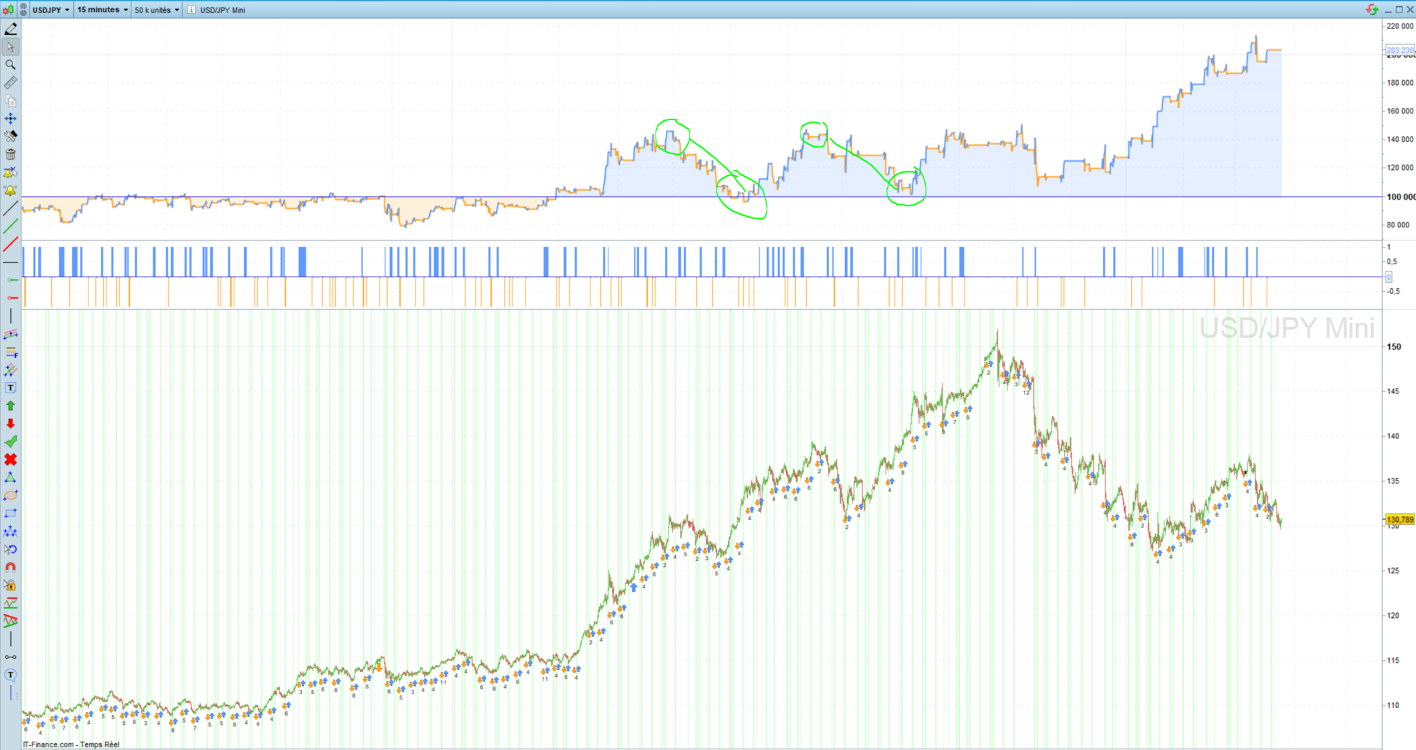Viewport: 1416px width, 750px height.
Task: Open the wrench and hammer settings
Action: tap(10, 136)
